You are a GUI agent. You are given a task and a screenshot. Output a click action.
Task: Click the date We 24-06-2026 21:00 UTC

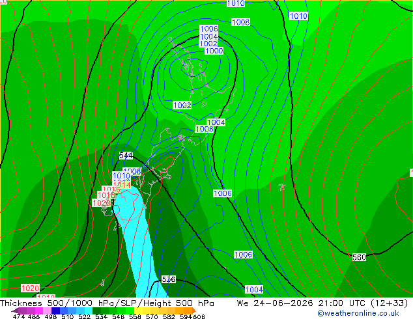tap(301, 303)
